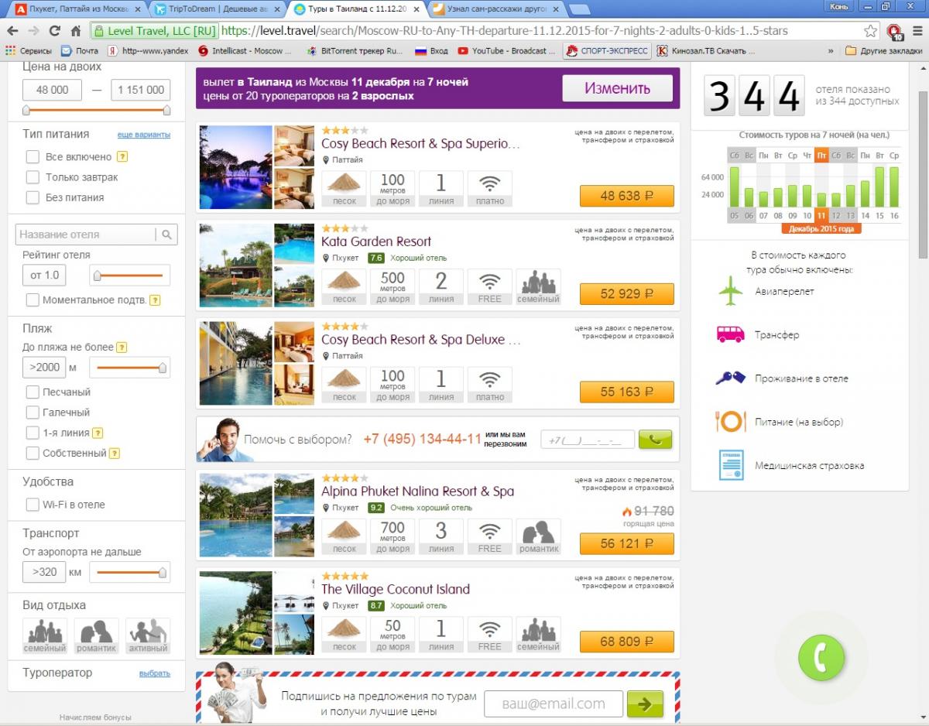Reload the page with the refresh icon
929x726 pixels.
(x=54, y=31)
